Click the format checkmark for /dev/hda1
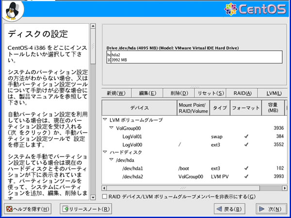Screen dimensions: 291x218 click(x=246, y=168)
